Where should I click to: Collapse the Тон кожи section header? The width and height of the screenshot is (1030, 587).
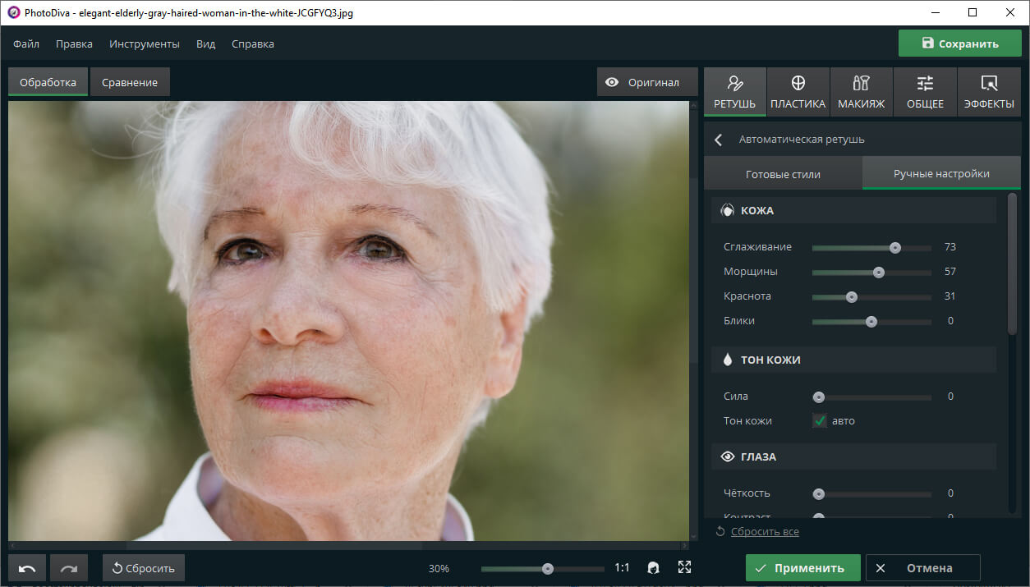(x=853, y=360)
